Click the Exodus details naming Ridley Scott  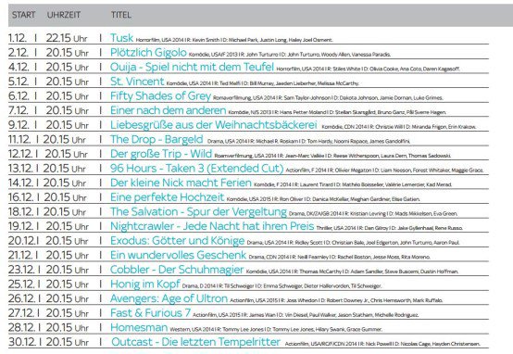(353, 243)
